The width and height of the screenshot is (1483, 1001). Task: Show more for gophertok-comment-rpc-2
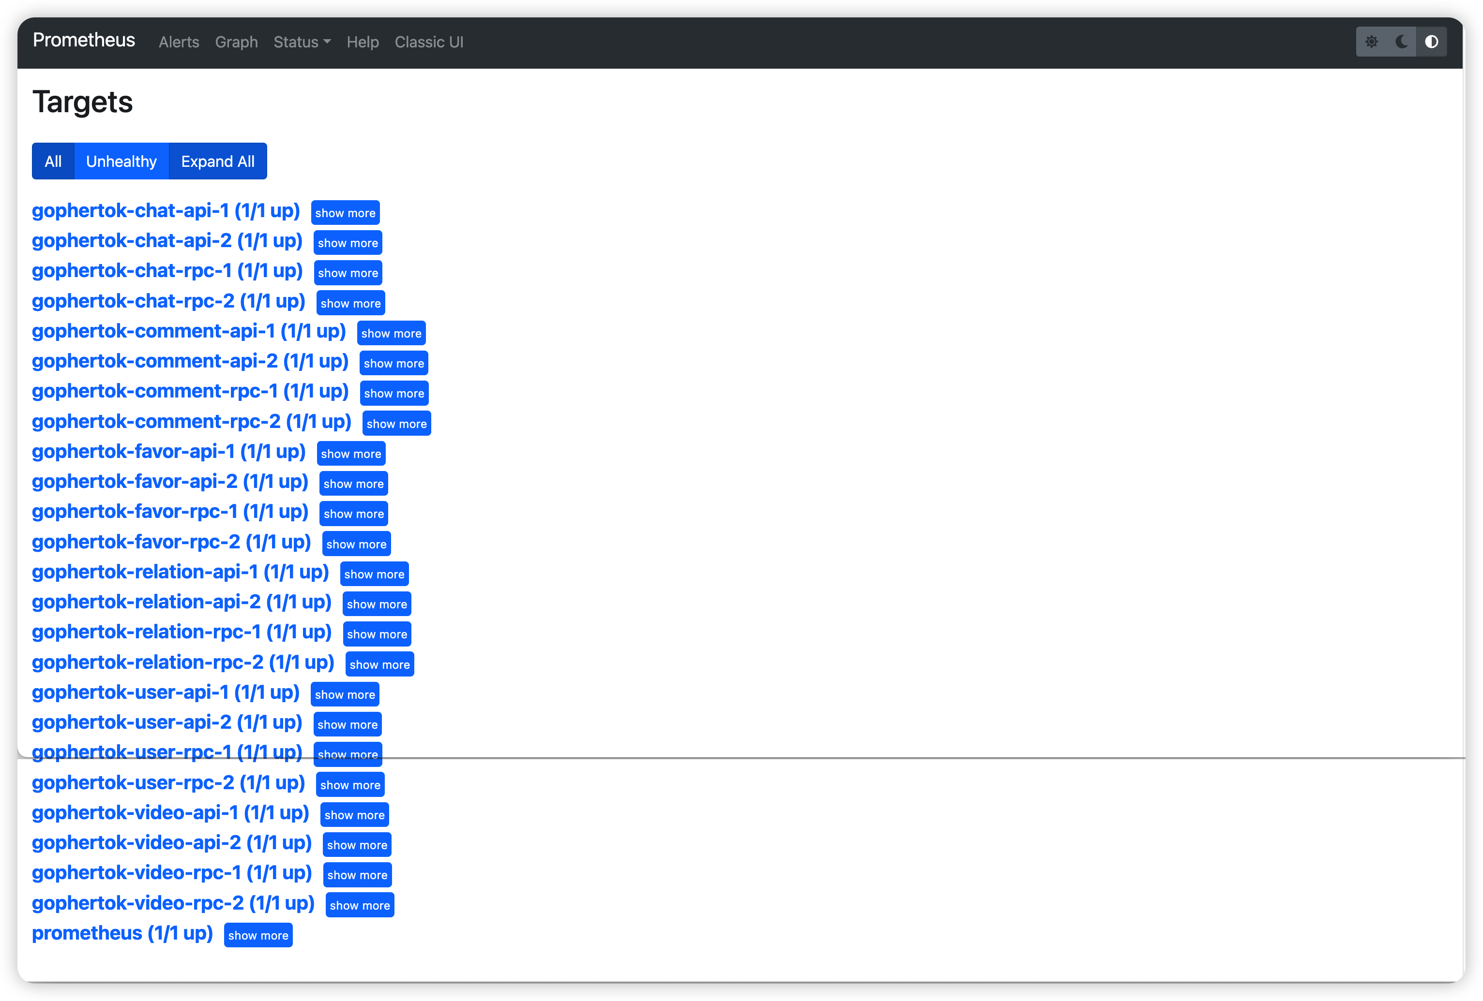click(396, 423)
